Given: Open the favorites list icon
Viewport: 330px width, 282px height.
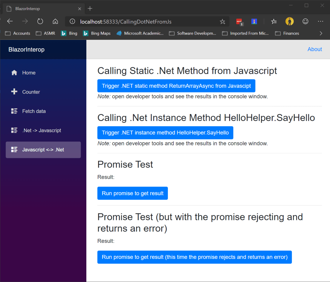Looking at the screenshot, I should coord(274,22).
